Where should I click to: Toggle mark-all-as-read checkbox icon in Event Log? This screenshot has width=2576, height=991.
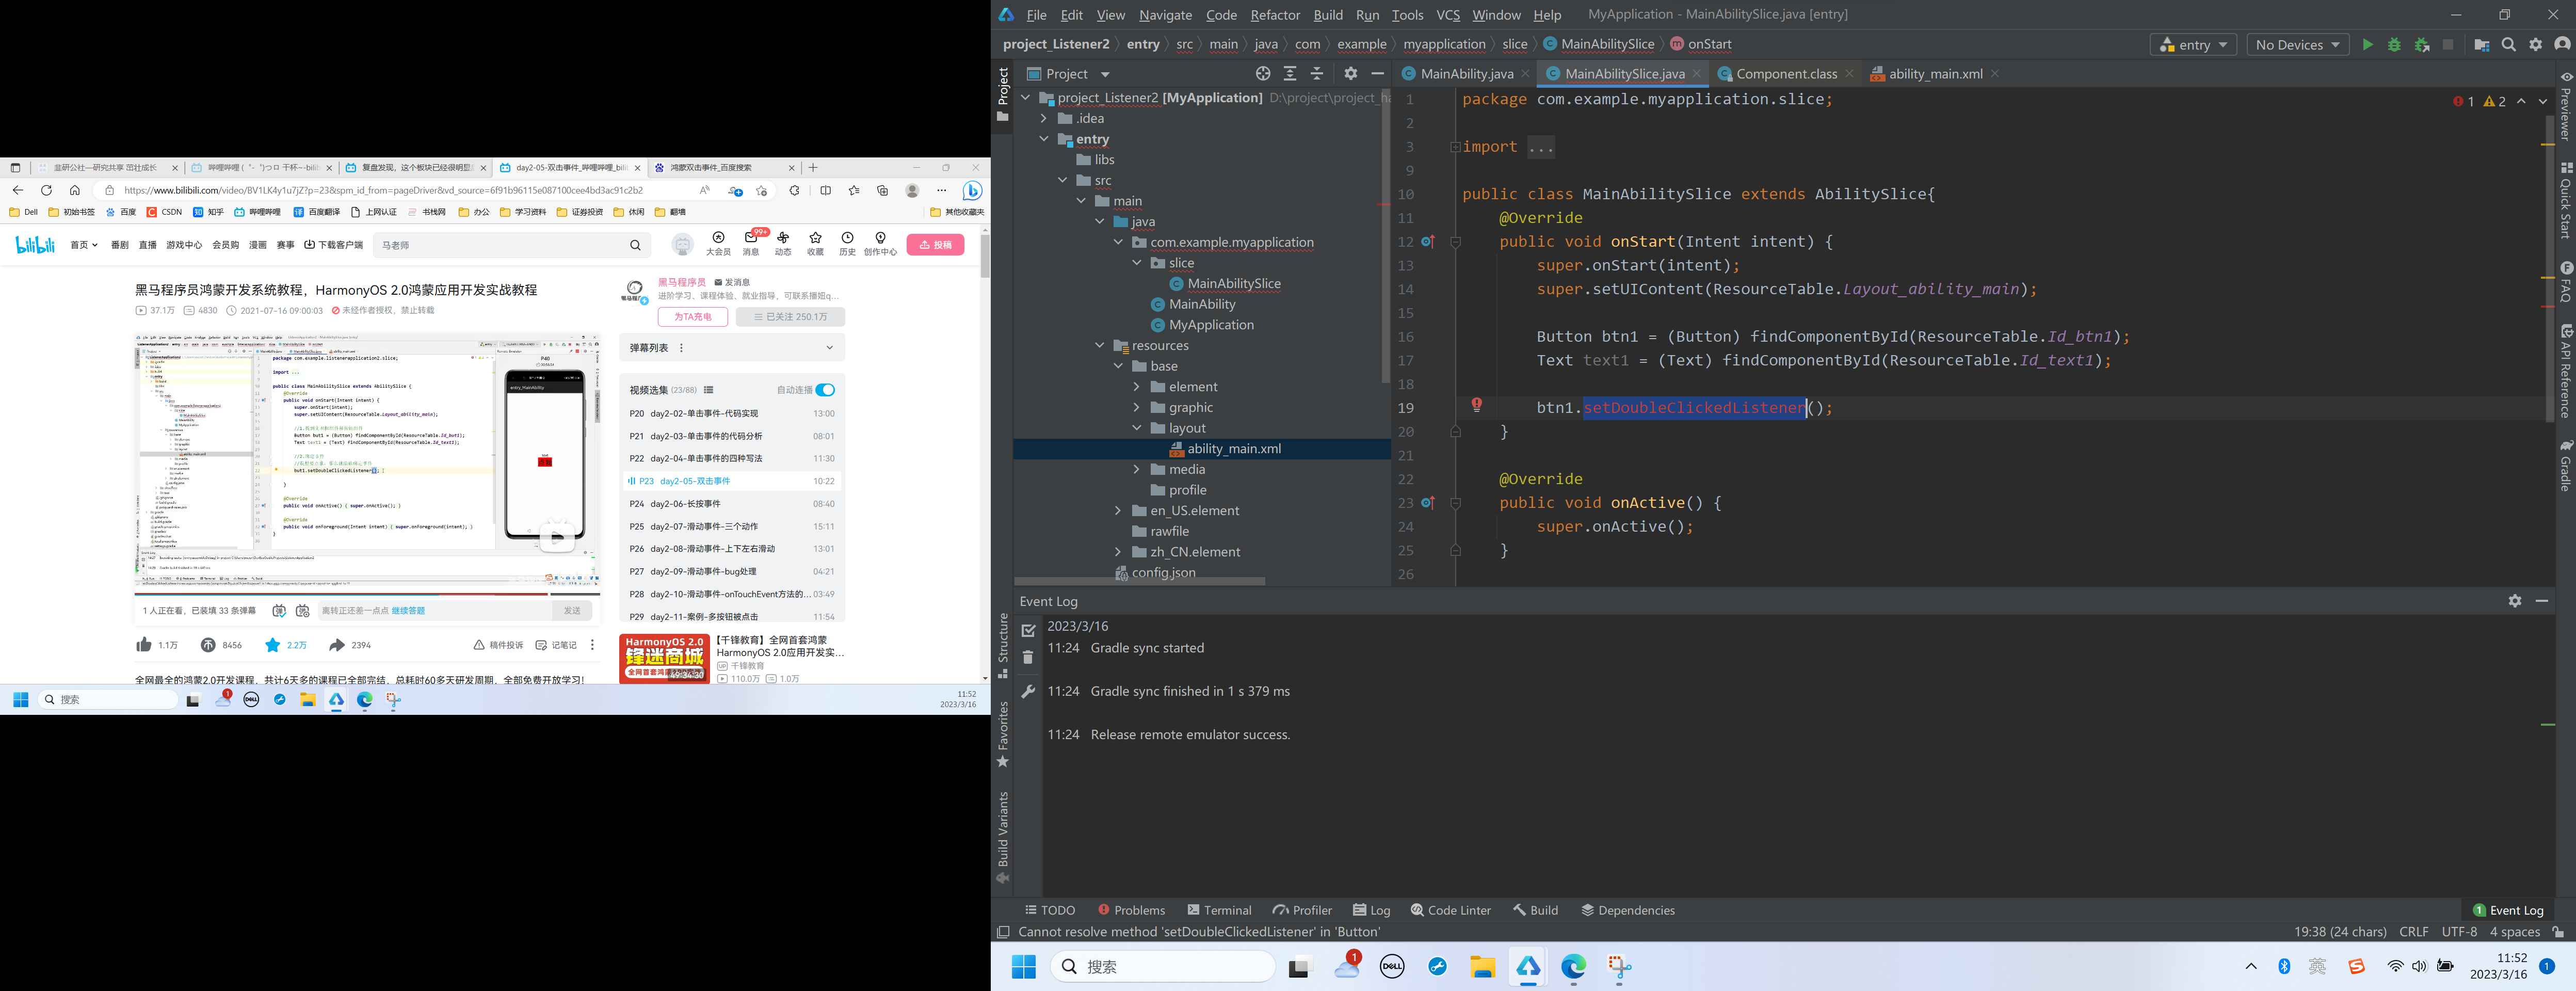tap(1028, 630)
